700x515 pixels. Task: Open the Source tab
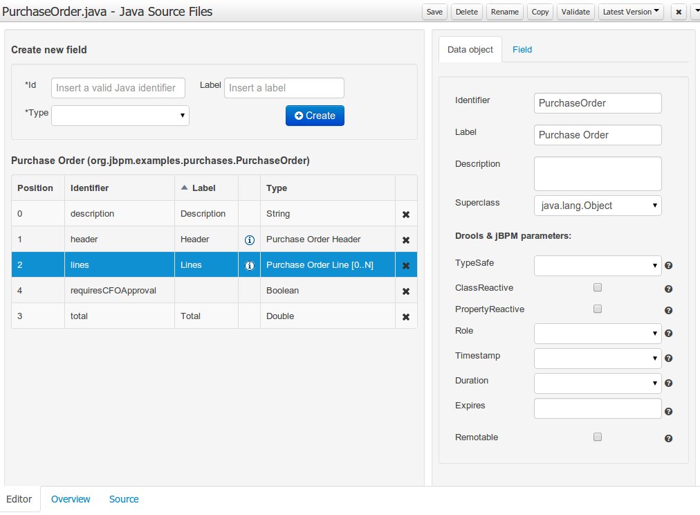124,499
